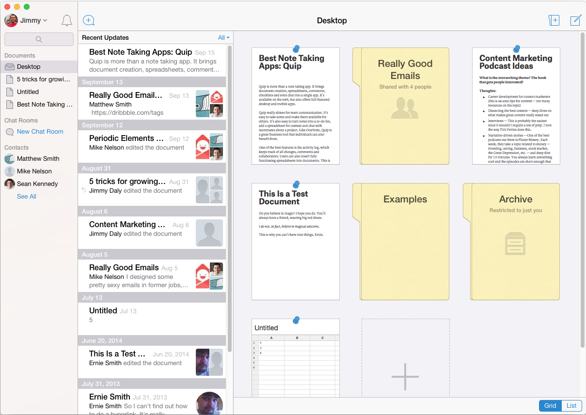Image resolution: width=586 pixels, height=415 pixels.
Task: Create a document using the dashed plus placeholder
Action: coord(405,376)
